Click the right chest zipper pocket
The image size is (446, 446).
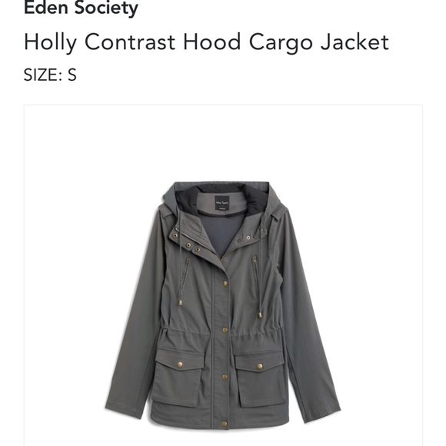pyautogui.click(x=256, y=272)
